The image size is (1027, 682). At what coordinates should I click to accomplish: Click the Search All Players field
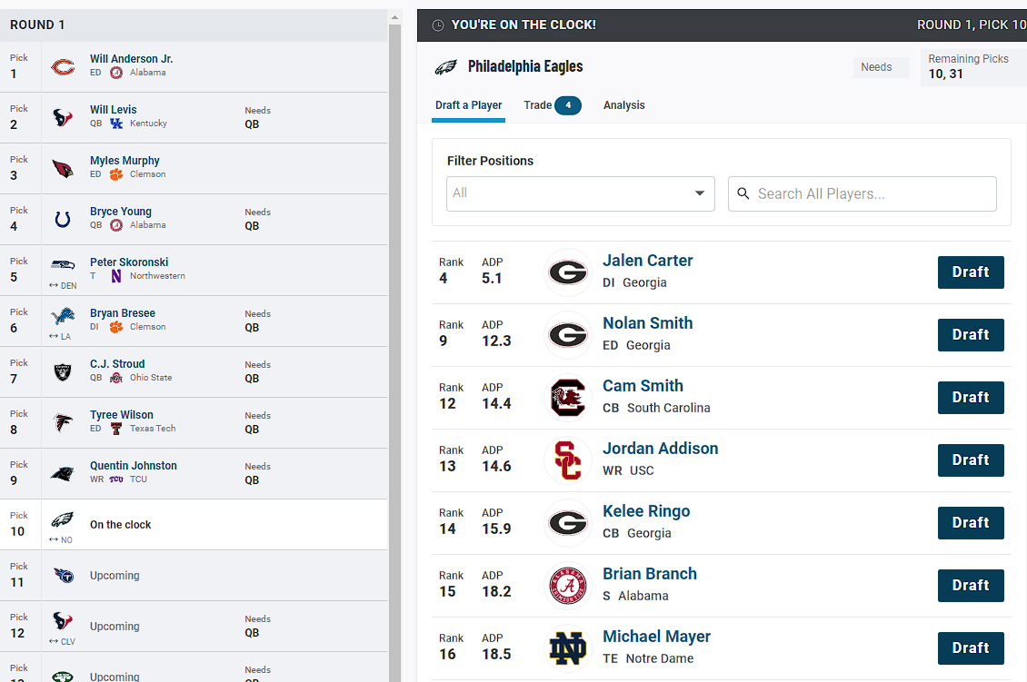pos(862,193)
